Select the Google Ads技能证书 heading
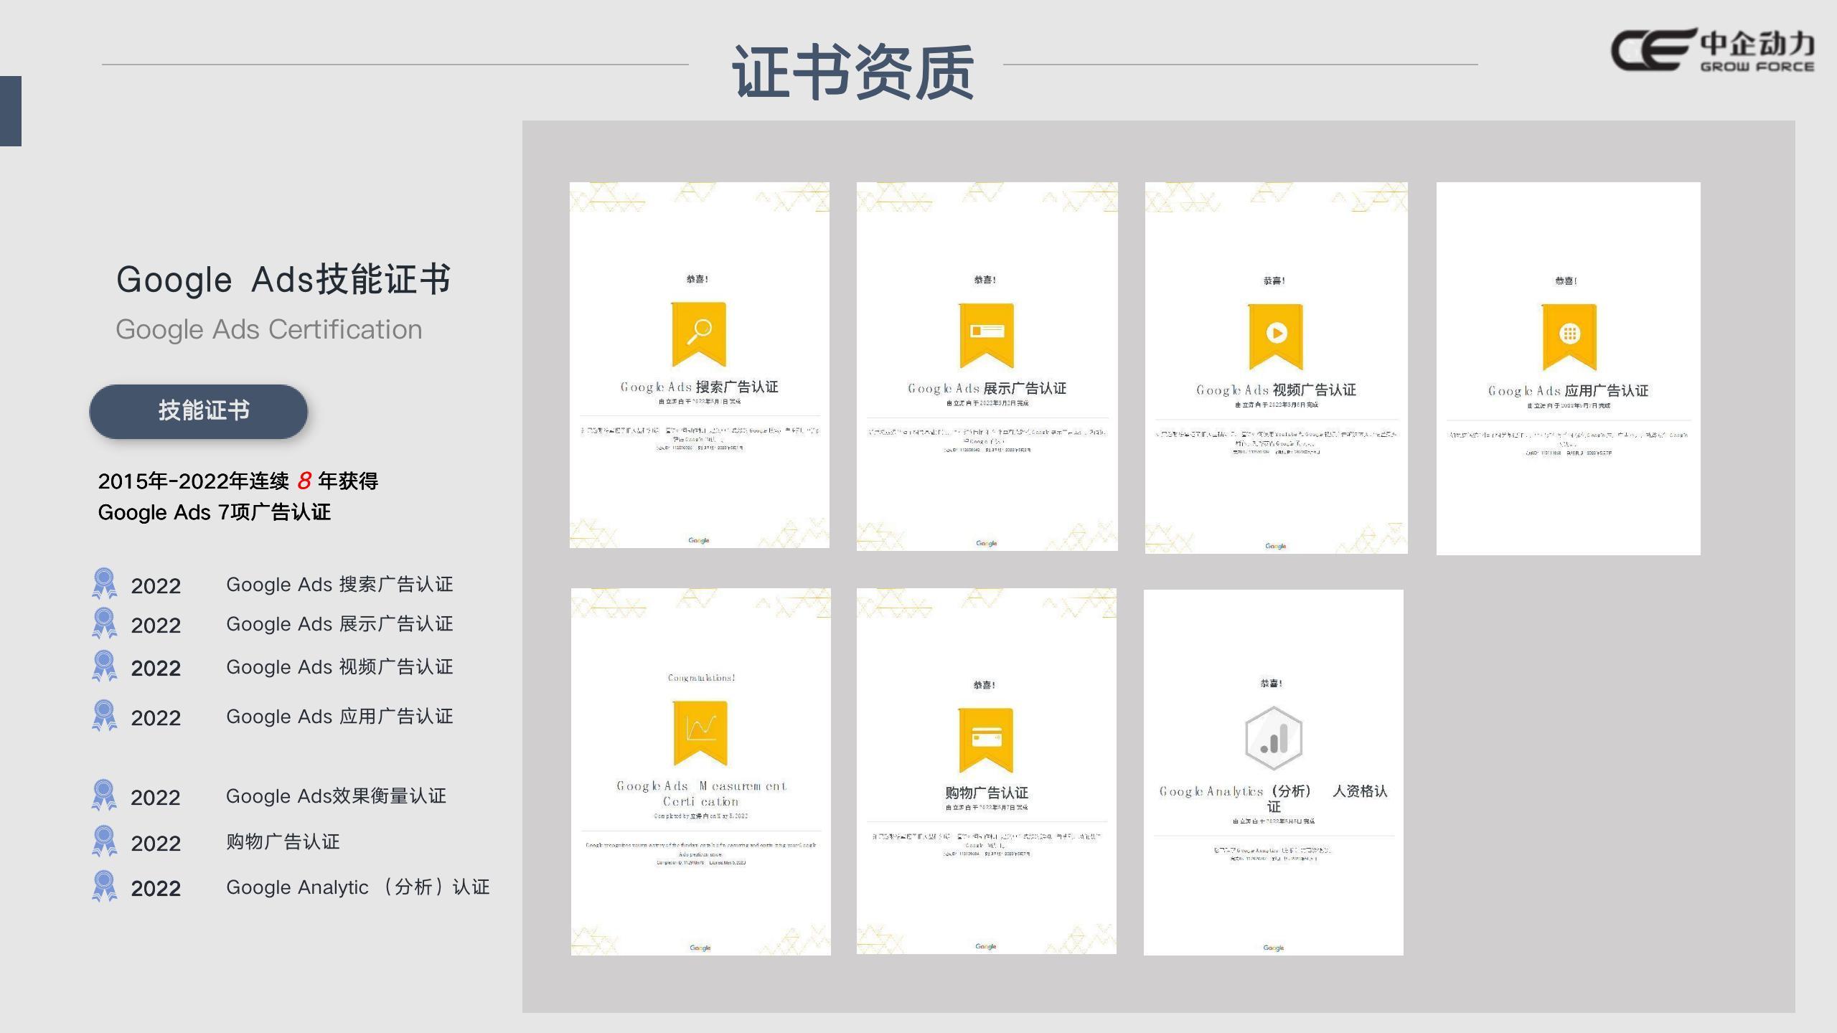Image resolution: width=1837 pixels, height=1033 pixels. [x=283, y=280]
